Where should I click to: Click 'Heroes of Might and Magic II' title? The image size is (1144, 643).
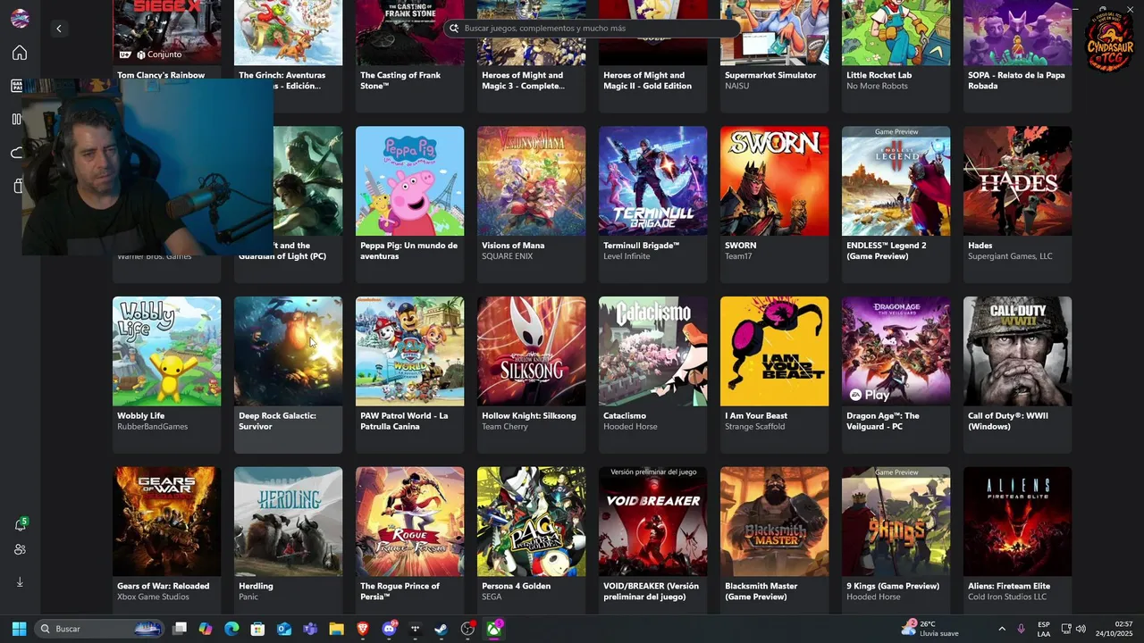647,80
